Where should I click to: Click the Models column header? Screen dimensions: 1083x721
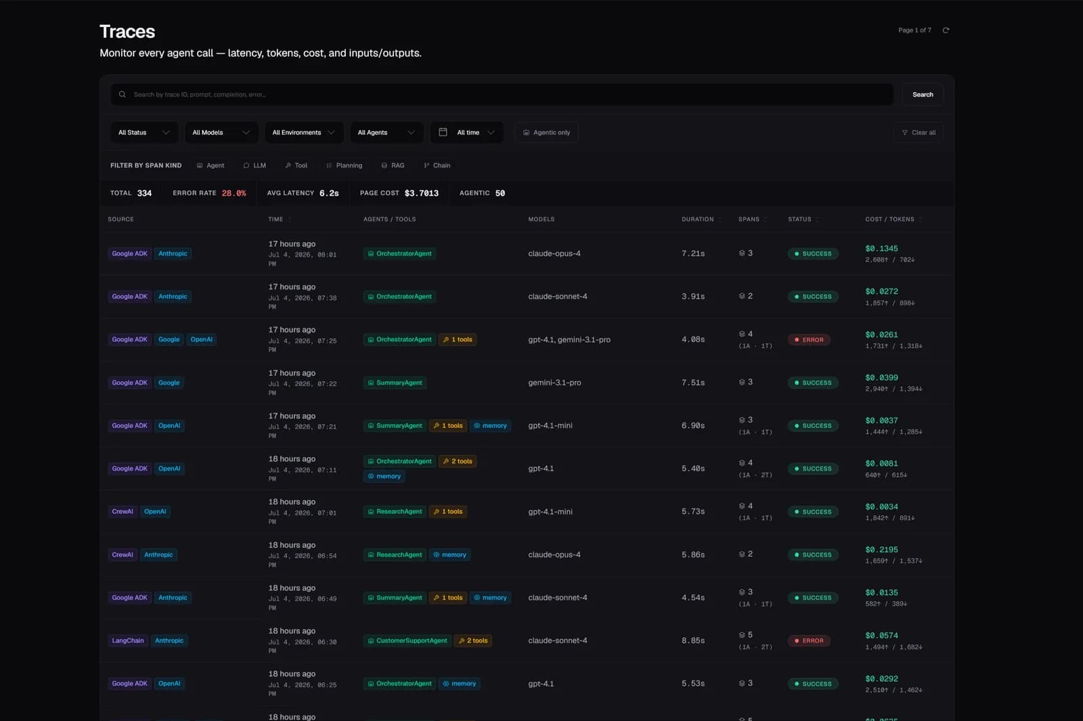tap(541, 219)
